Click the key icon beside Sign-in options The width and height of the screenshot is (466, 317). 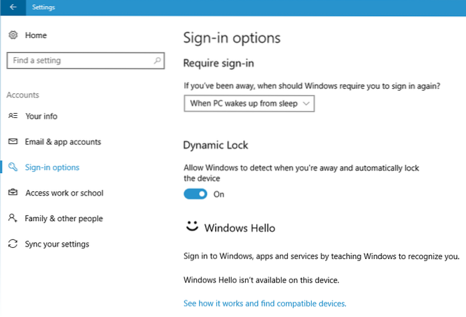13,167
